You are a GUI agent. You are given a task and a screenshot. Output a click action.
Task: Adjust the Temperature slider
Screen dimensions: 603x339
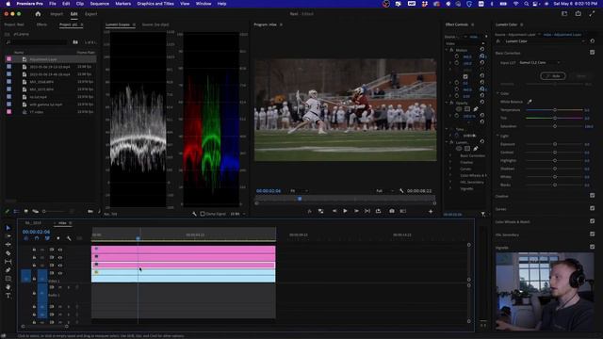click(x=555, y=110)
